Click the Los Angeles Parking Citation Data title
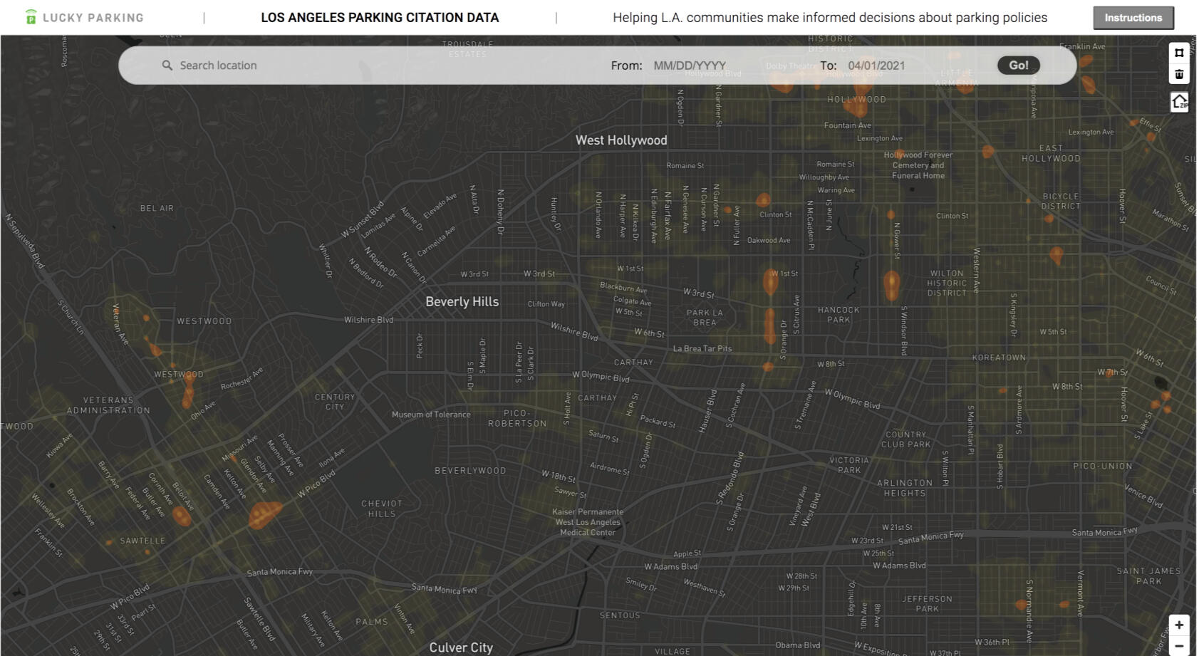This screenshot has height=656, width=1199. point(380,18)
